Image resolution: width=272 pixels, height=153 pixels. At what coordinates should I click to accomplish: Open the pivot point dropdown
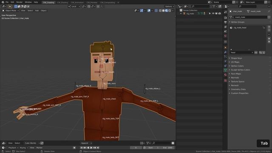pos(84,6)
